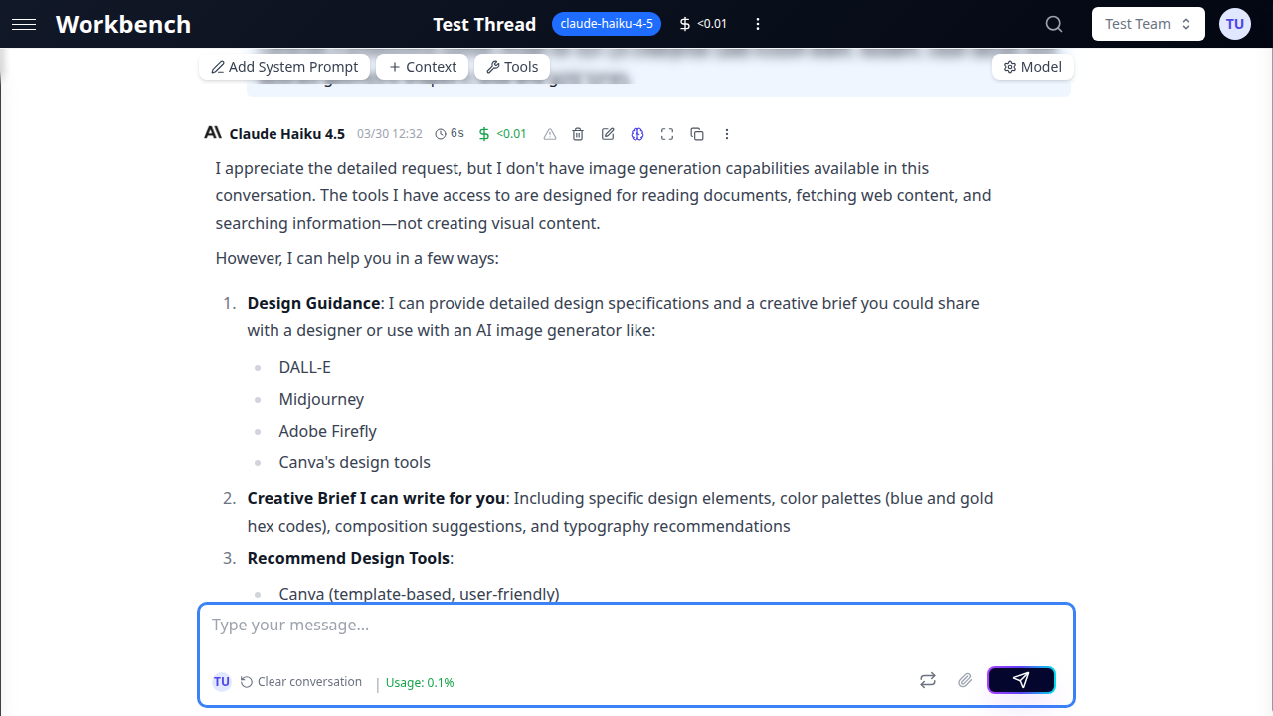Open the Tools option
Screen dimensions: 1273x716
(512, 67)
